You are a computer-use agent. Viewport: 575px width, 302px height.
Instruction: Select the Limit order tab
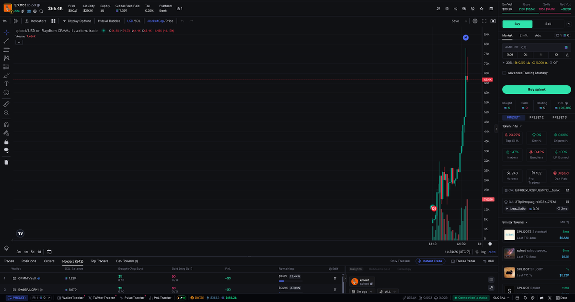click(524, 35)
